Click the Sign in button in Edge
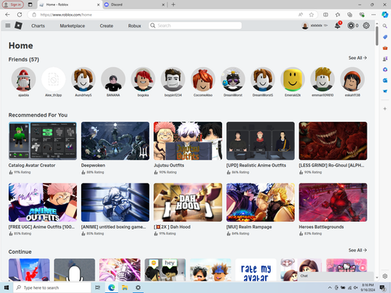391x293 pixels. coord(13,5)
